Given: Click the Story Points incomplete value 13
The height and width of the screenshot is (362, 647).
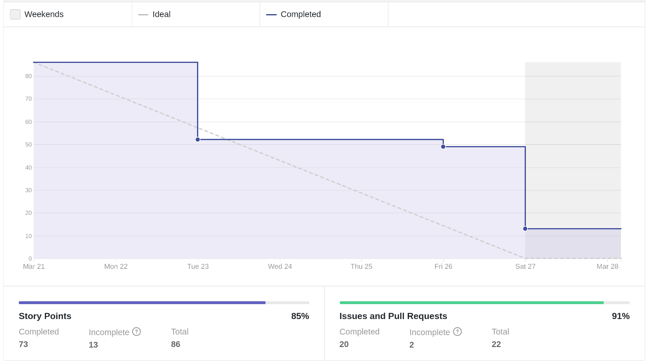Looking at the screenshot, I should (x=94, y=345).
